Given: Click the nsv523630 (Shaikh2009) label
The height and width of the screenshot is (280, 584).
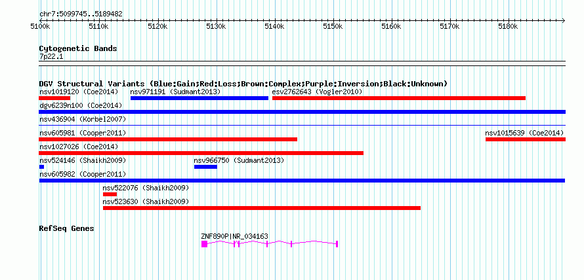Looking at the screenshot, I should coord(146,201).
